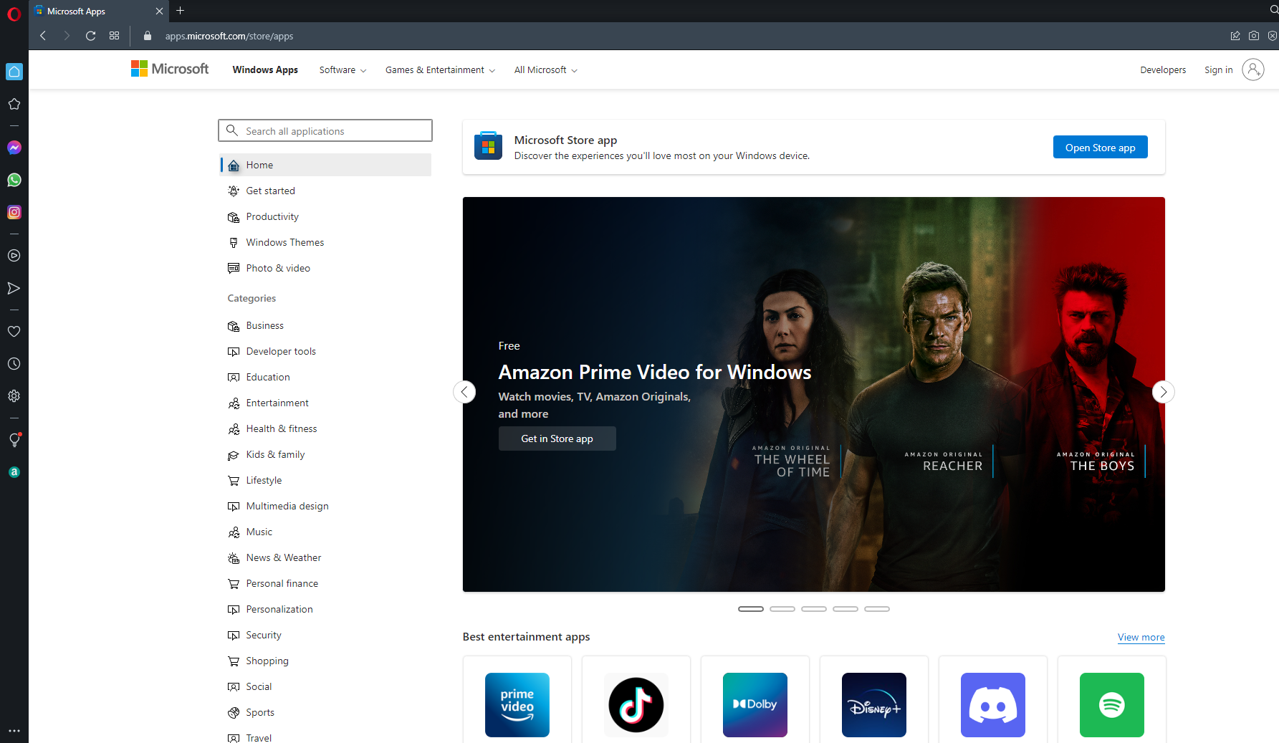Click Sign in link
1279x743 pixels.
point(1218,70)
